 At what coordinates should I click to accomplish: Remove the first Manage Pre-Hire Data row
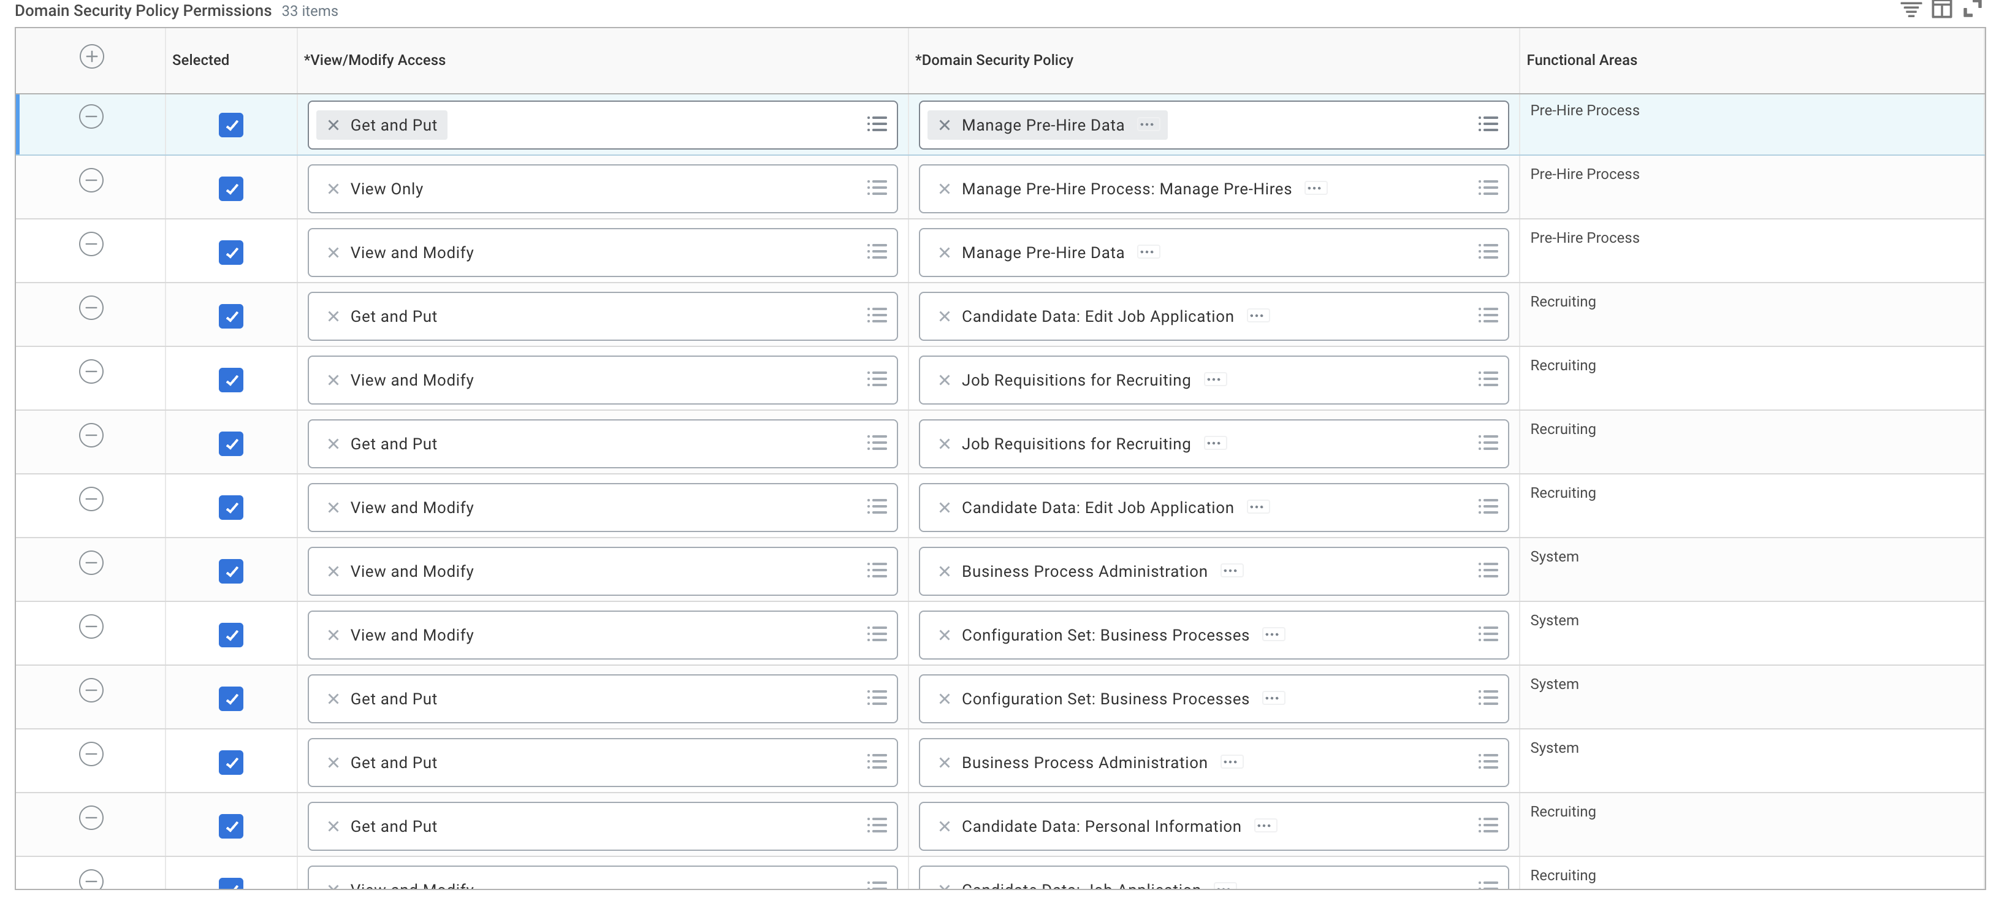(91, 117)
